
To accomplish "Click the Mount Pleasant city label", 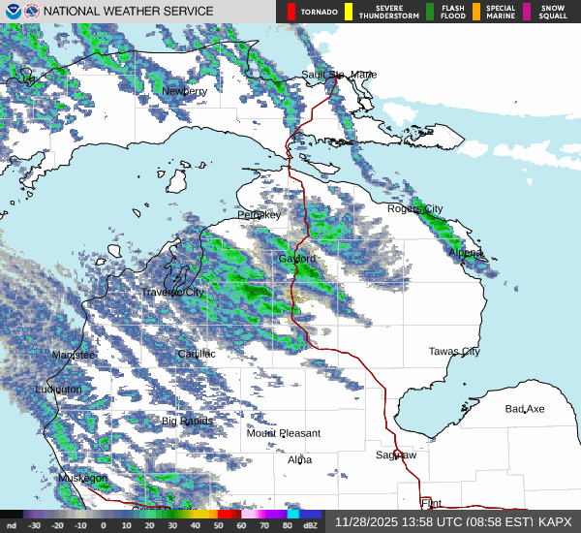I will [283, 433].
